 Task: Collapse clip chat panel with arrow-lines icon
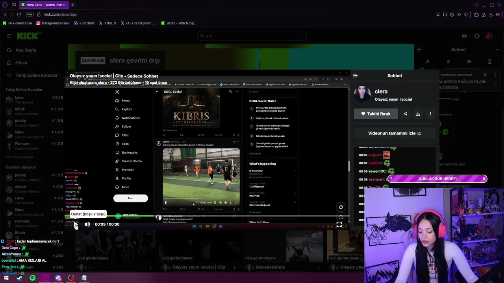coord(355,75)
